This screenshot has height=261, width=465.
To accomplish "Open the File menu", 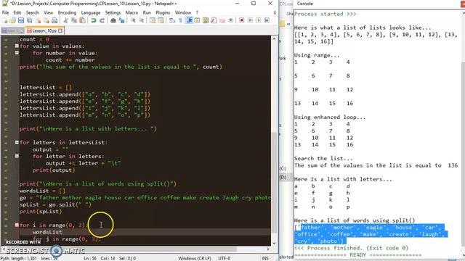I will tap(5, 13).
